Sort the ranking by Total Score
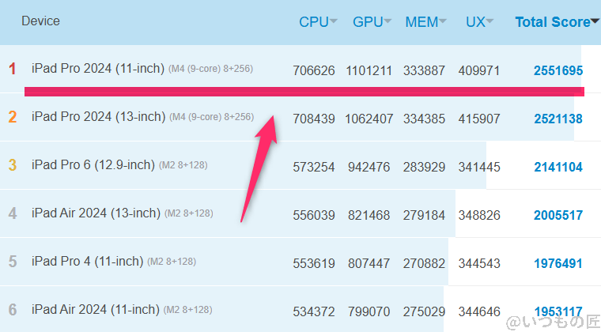 pos(557,22)
